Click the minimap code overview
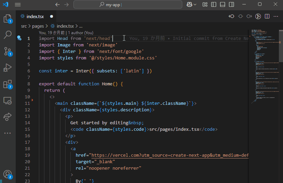This screenshot has height=183, width=283. tap(265, 67)
